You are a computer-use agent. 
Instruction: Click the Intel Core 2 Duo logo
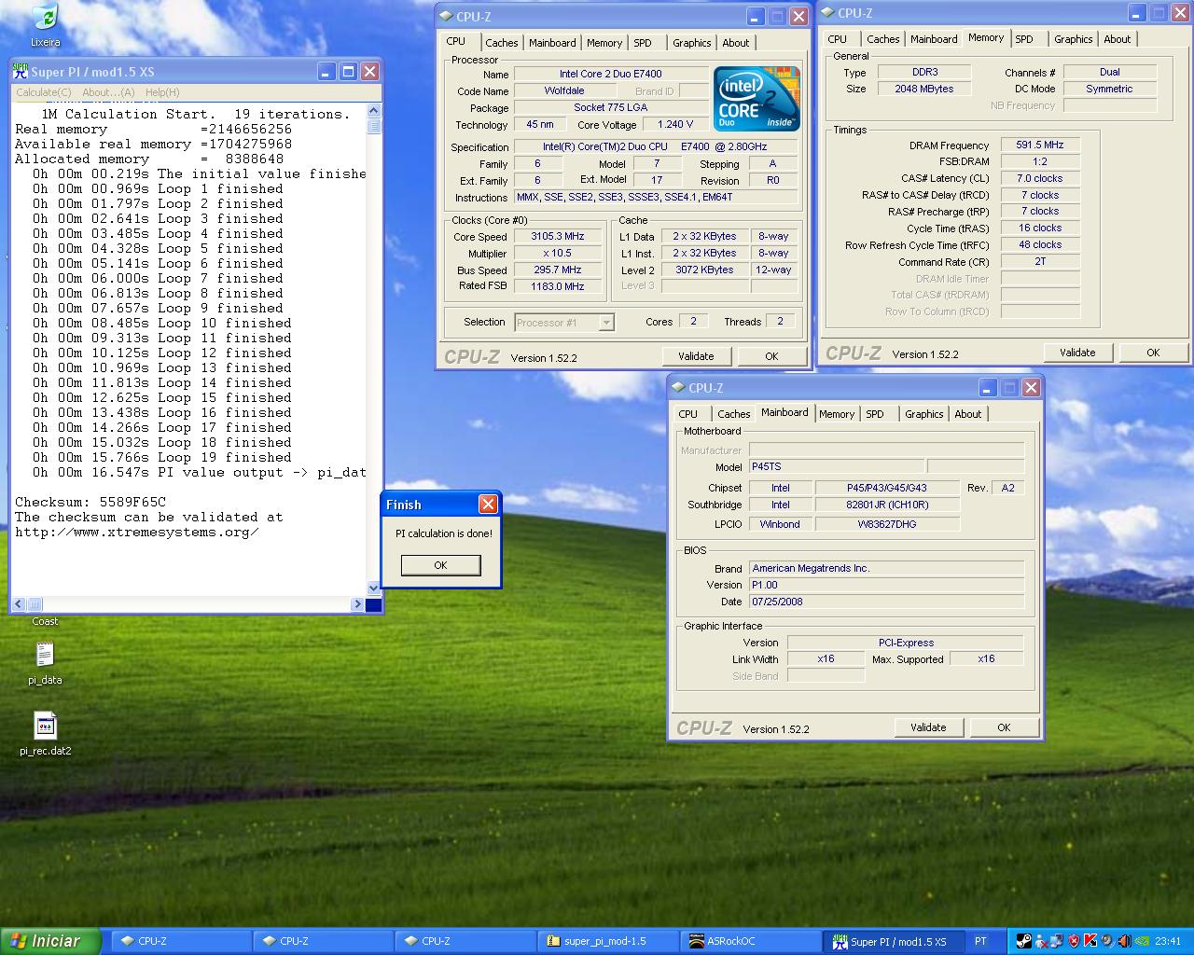click(x=757, y=99)
